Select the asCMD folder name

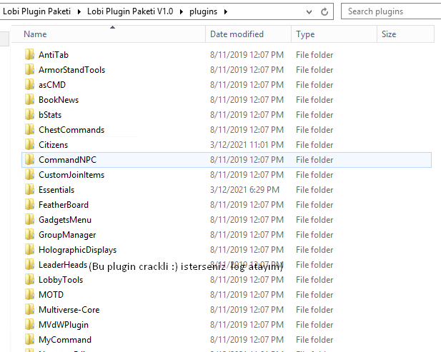pyautogui.click(x=52, y=85)
